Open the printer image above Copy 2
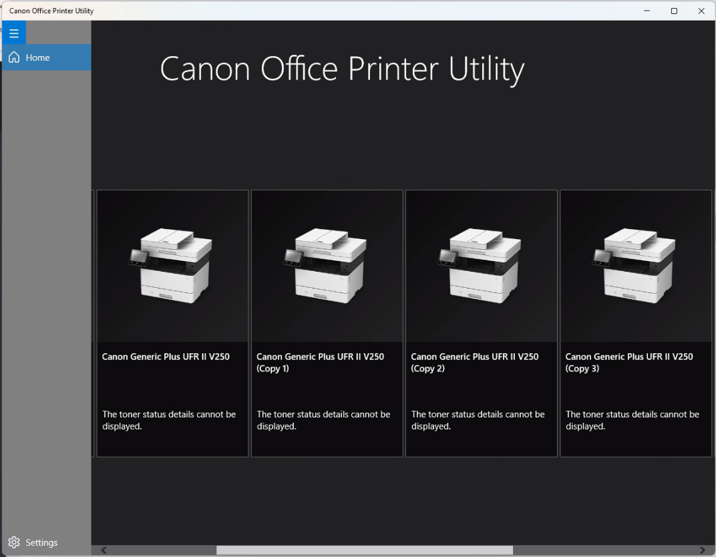This screenshot has height=557, width=716. coord(481,266)
